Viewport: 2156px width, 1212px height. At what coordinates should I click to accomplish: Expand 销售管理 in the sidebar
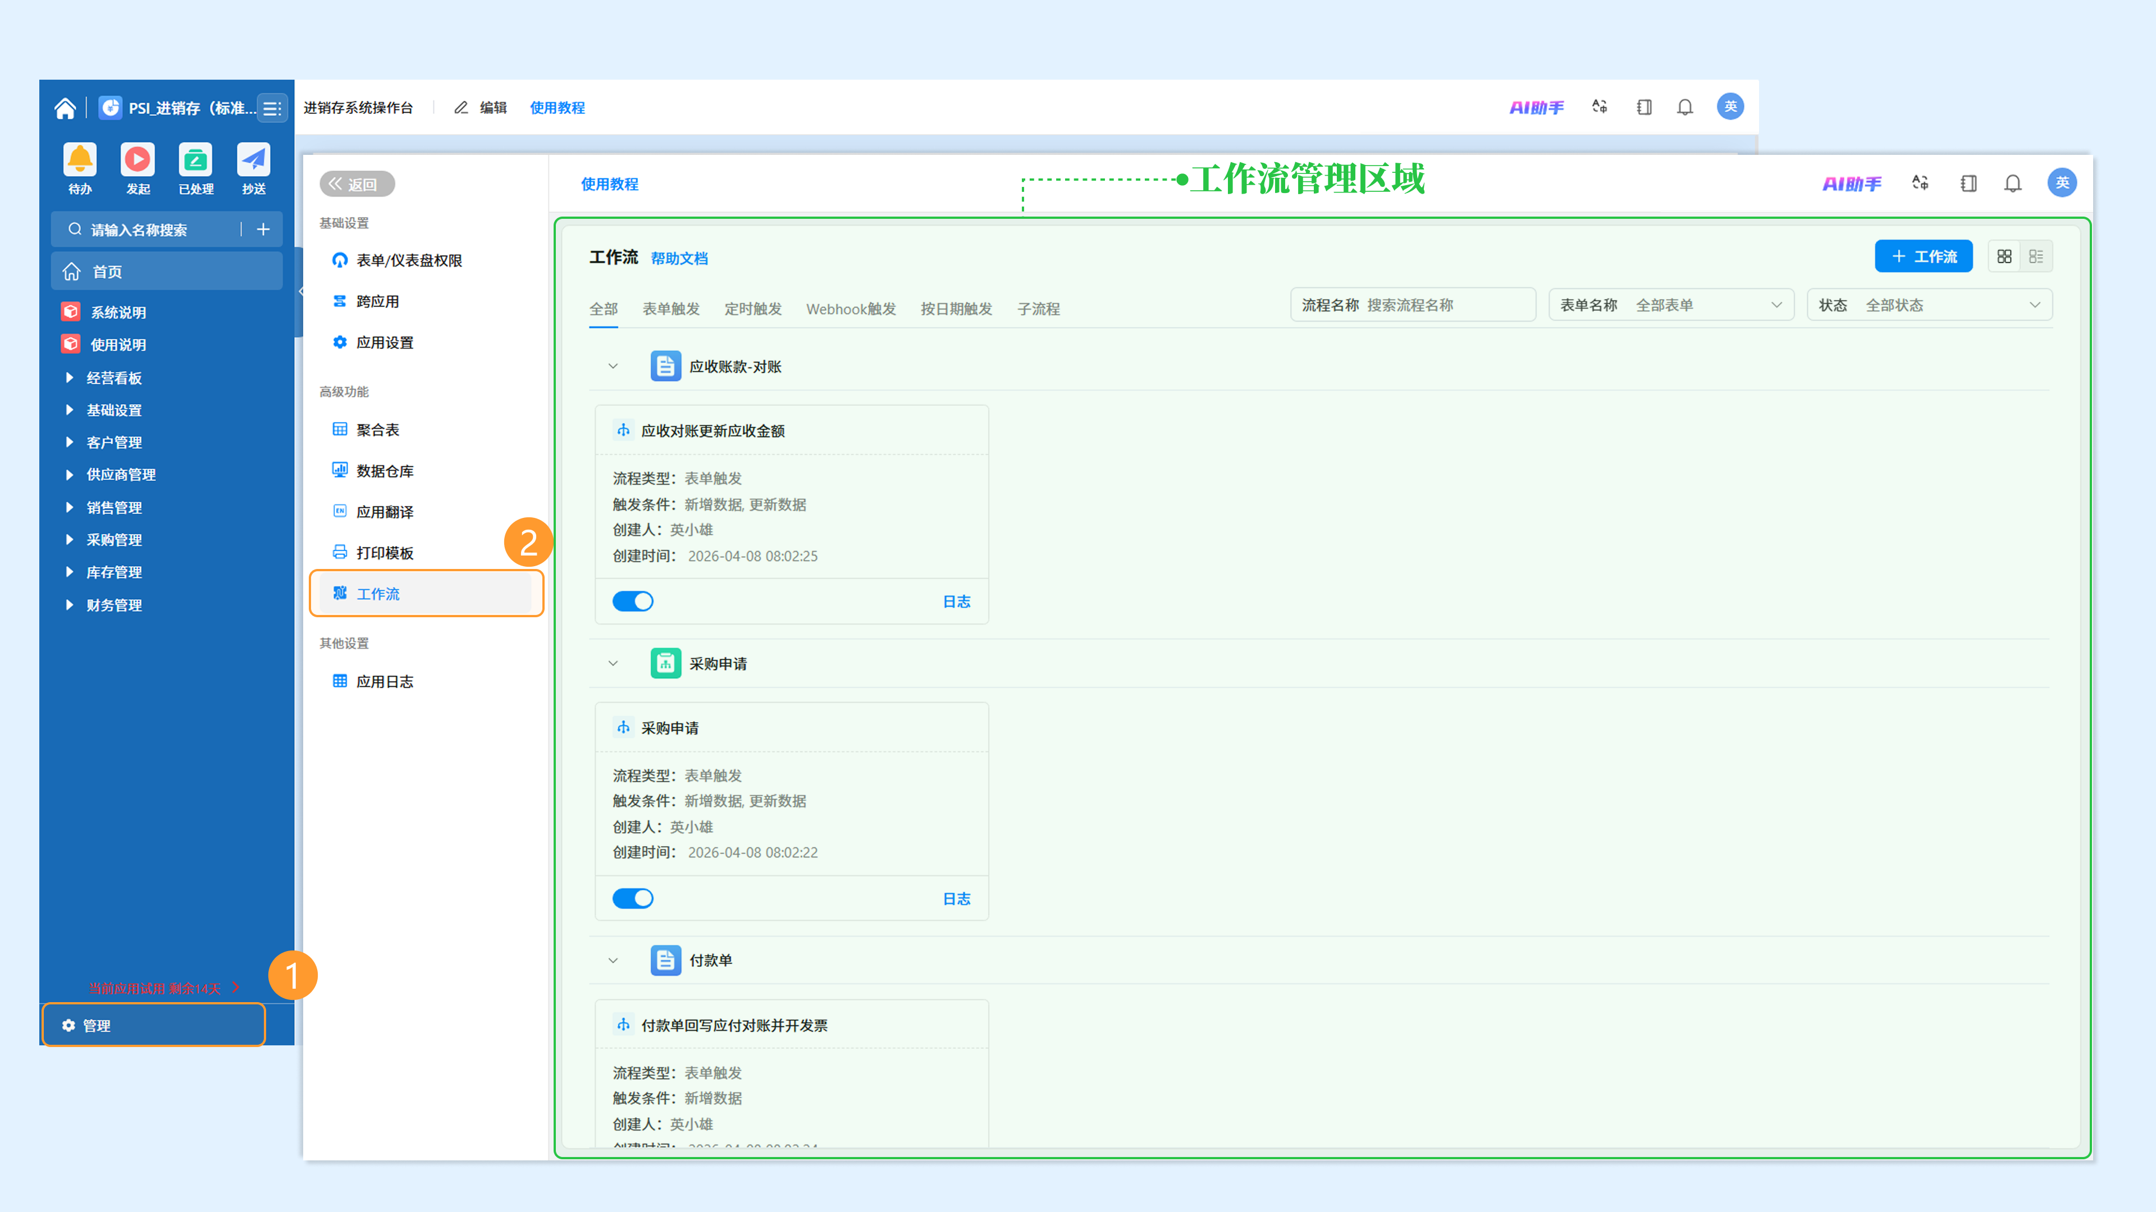[x=70, y=507]
